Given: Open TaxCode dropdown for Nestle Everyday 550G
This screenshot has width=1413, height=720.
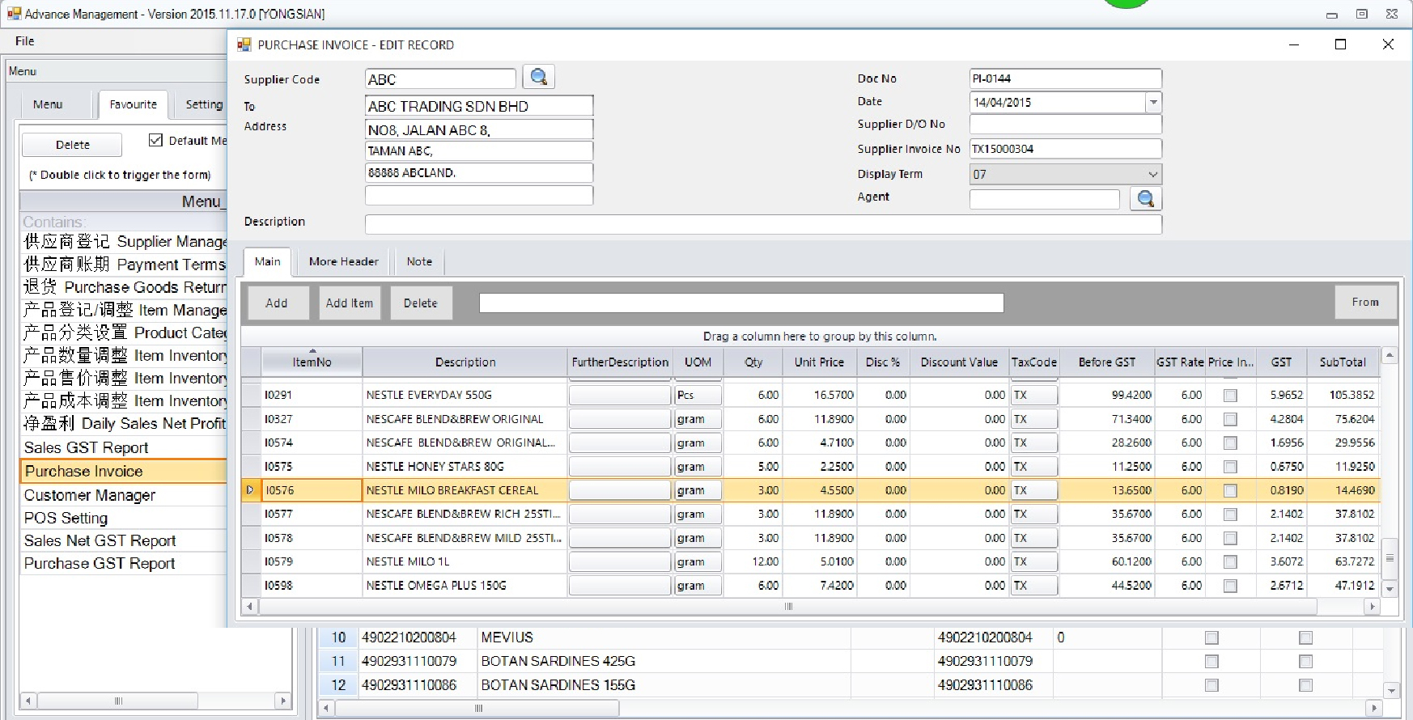Looking at the screenshot, I should [1034, 395].
